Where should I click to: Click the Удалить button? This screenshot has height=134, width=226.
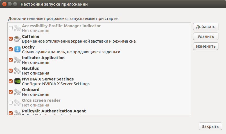tap(206, 36)
